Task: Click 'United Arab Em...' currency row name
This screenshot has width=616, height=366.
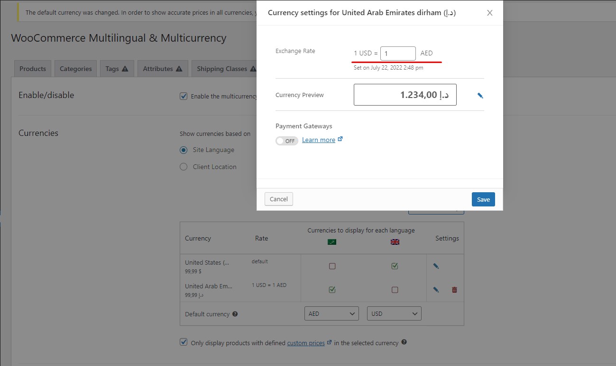Action: click(x=209, y=286)
